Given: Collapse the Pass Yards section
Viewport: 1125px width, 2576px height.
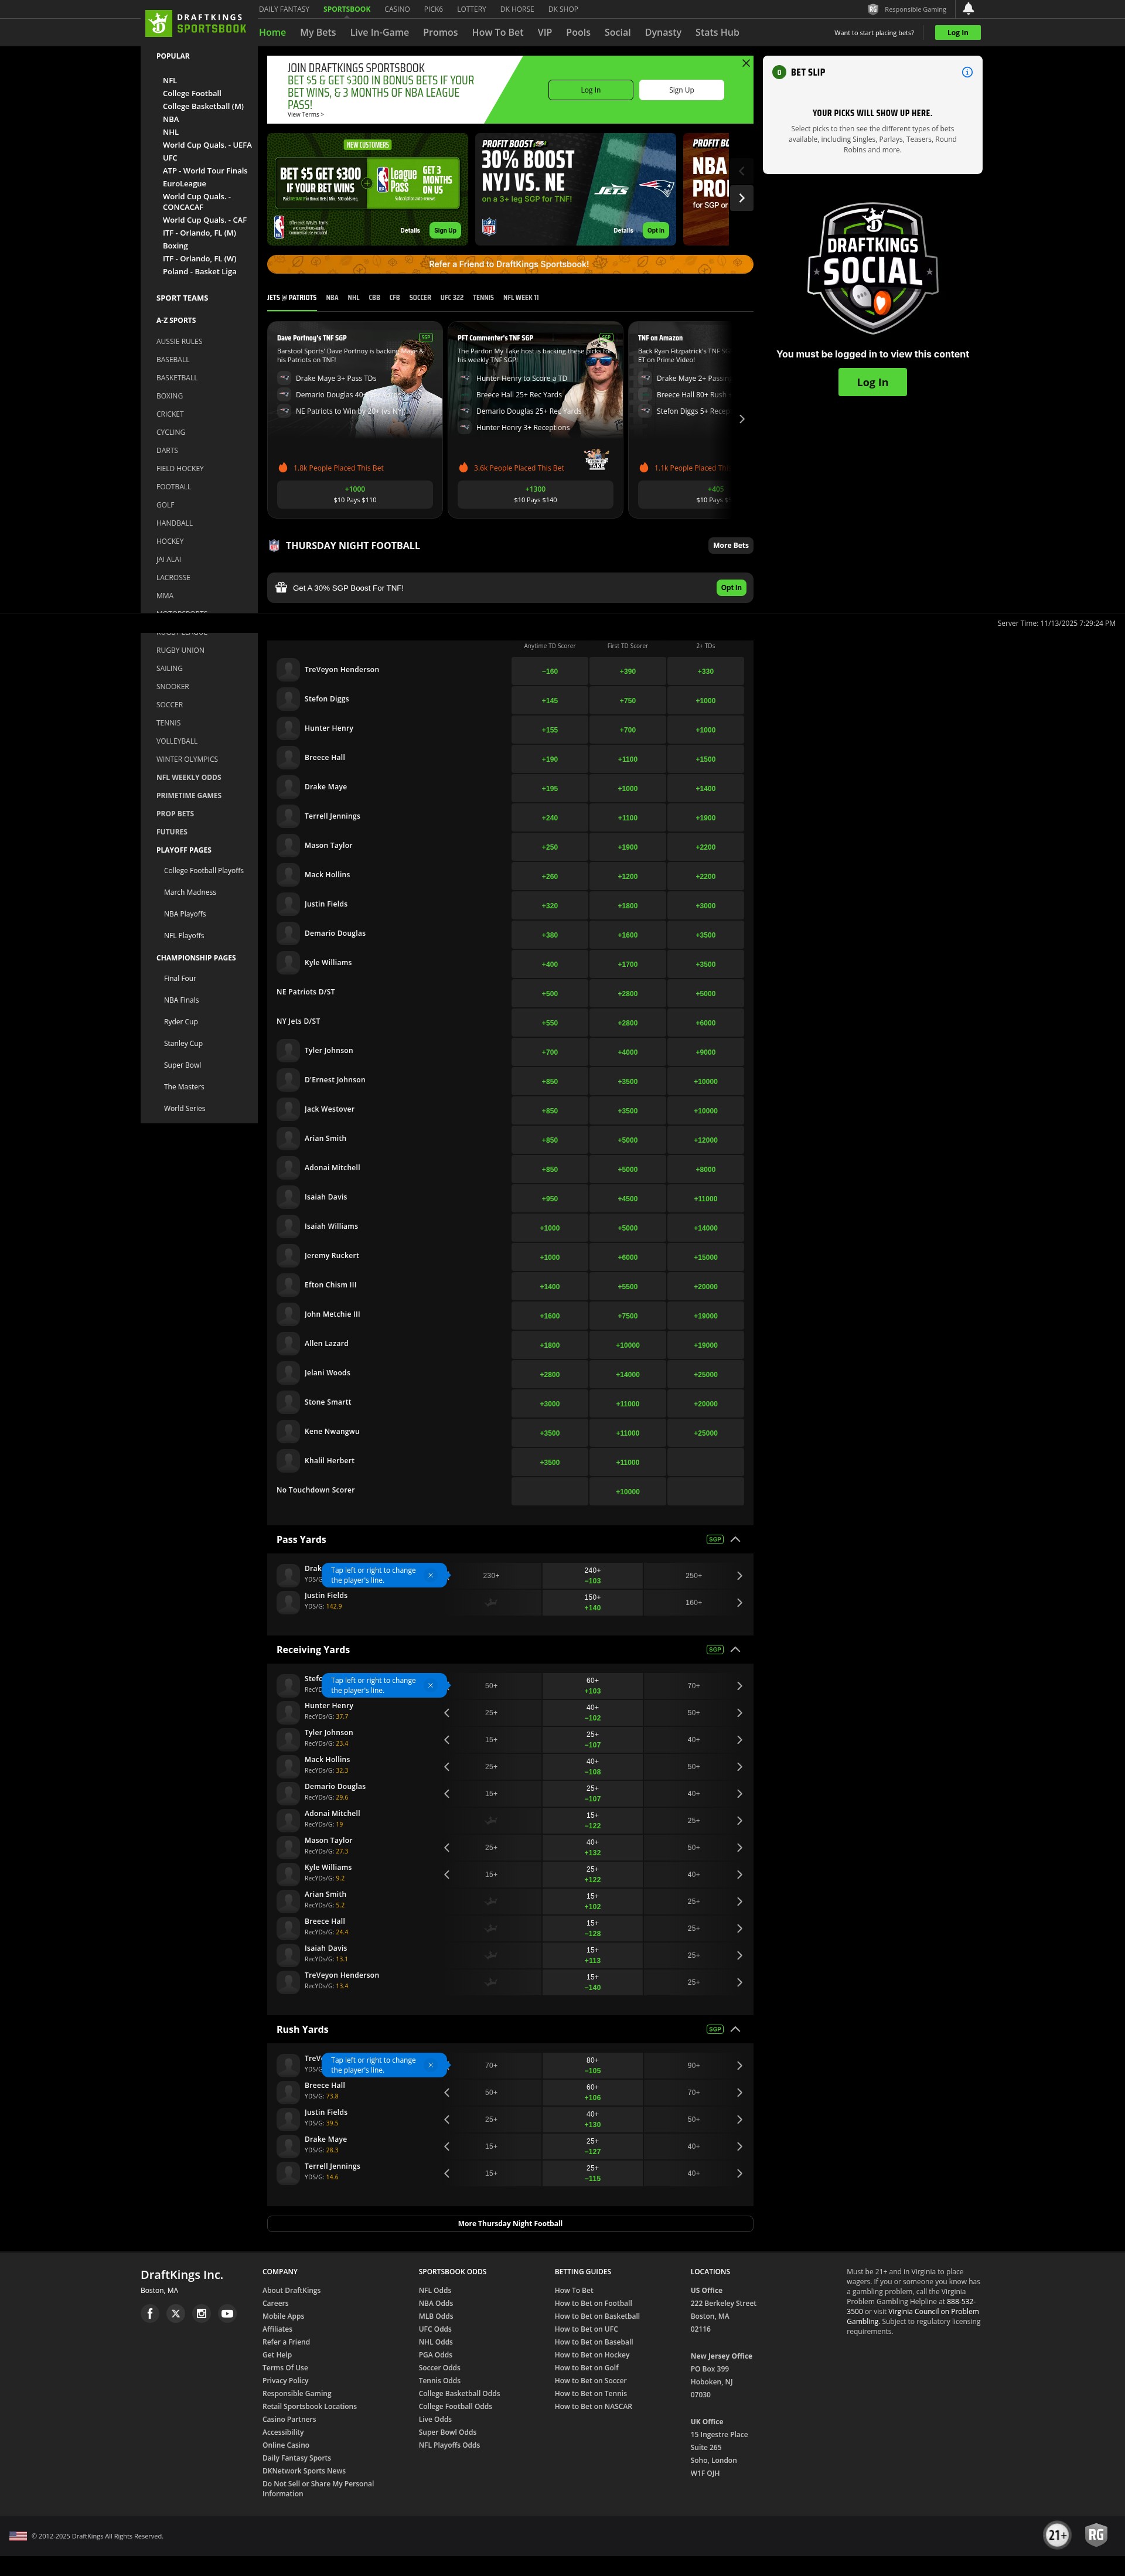Looking at the screenshot, I should [735, 1539].
